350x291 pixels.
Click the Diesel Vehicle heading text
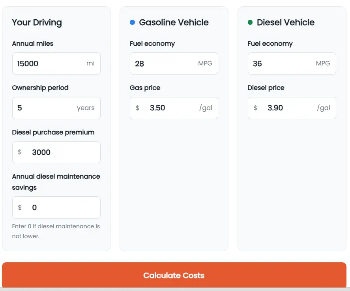(286, 22)
